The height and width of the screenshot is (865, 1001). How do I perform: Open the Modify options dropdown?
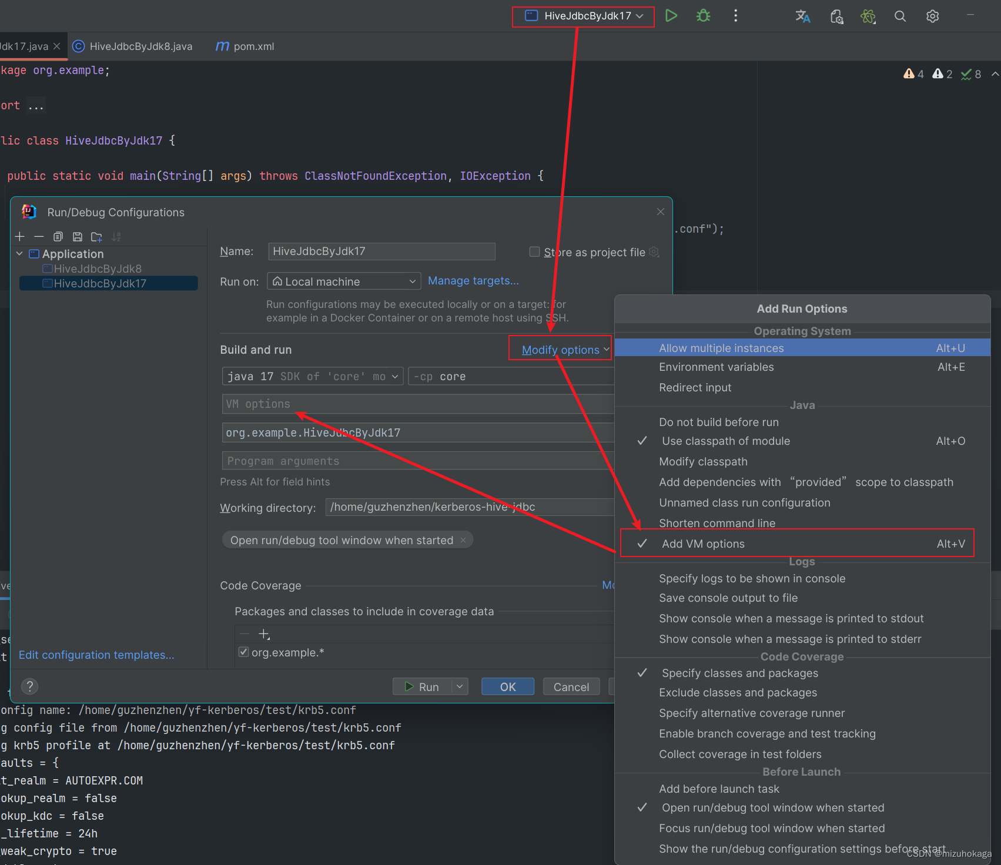[565, 350]
